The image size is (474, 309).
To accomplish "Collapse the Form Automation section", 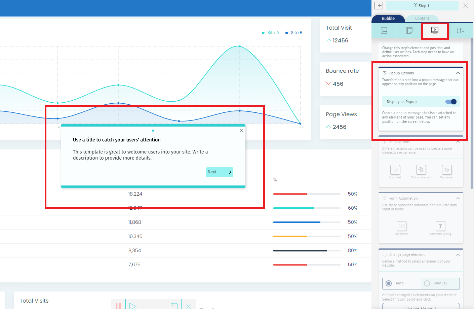I will click(x=458, y=198).
